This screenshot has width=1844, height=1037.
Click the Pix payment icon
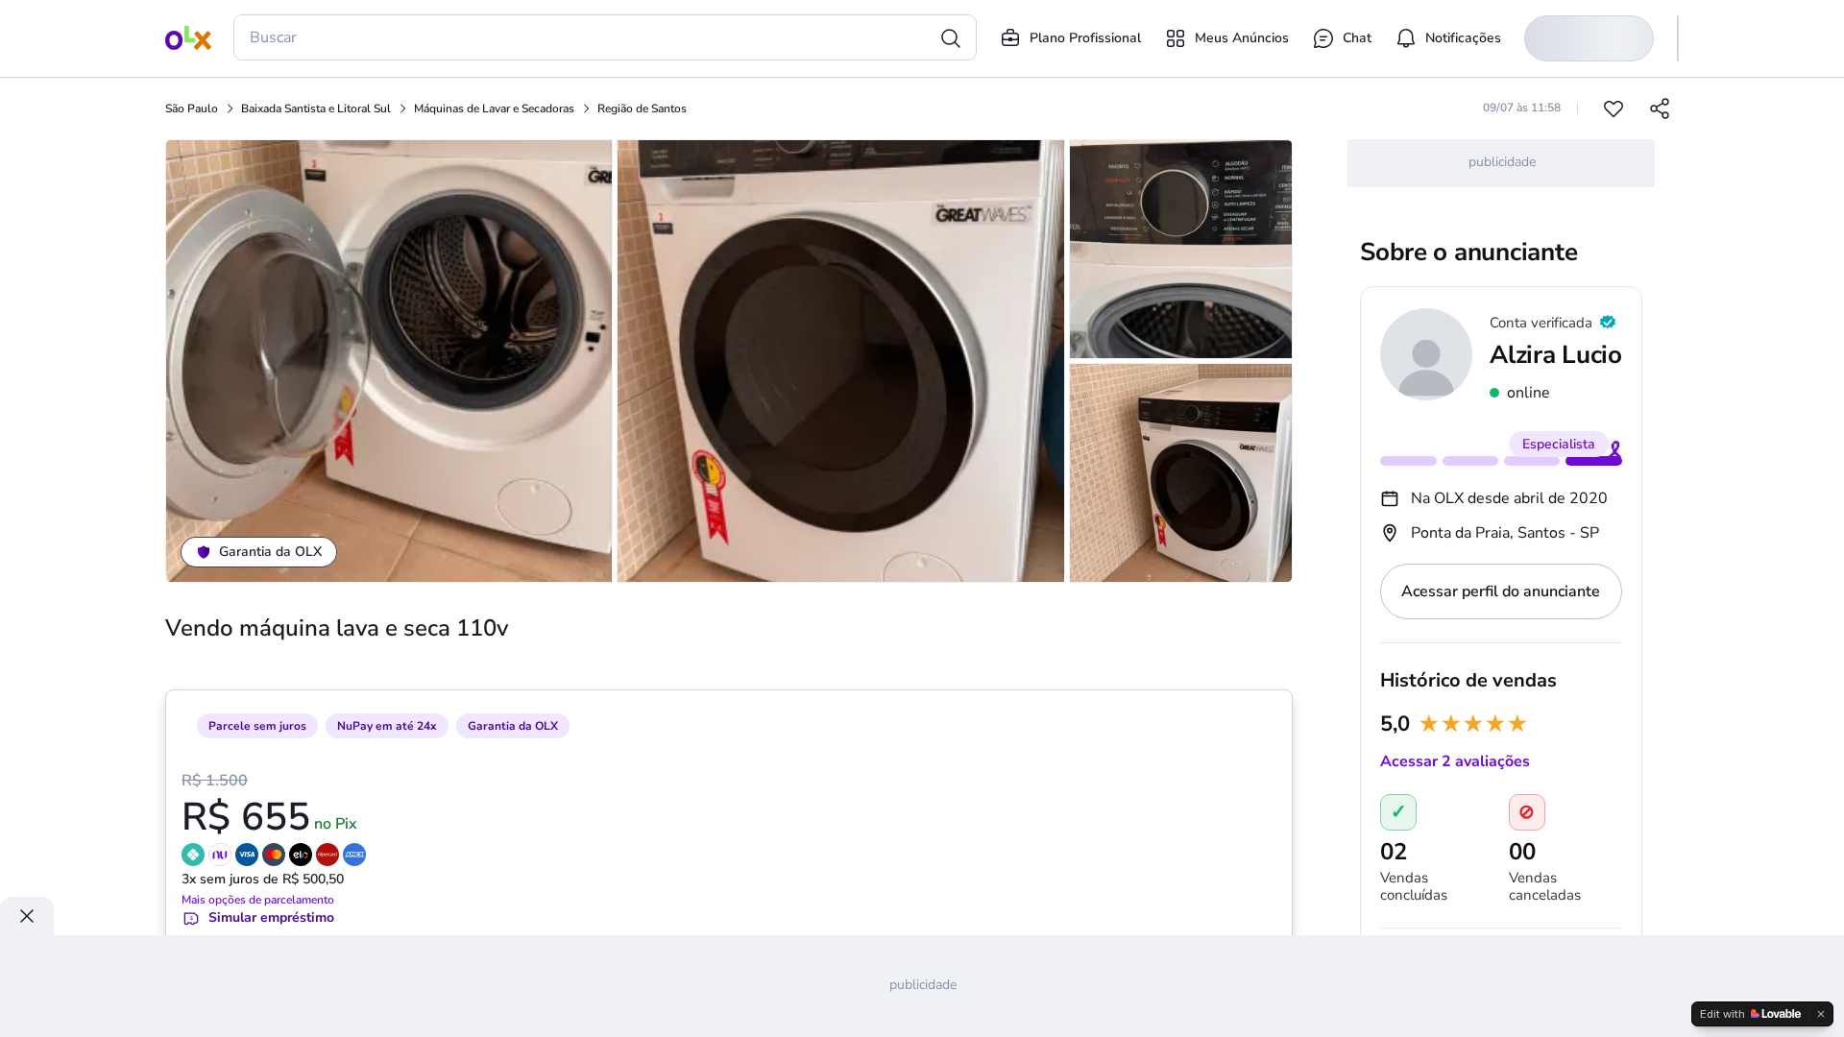point(193,855)
